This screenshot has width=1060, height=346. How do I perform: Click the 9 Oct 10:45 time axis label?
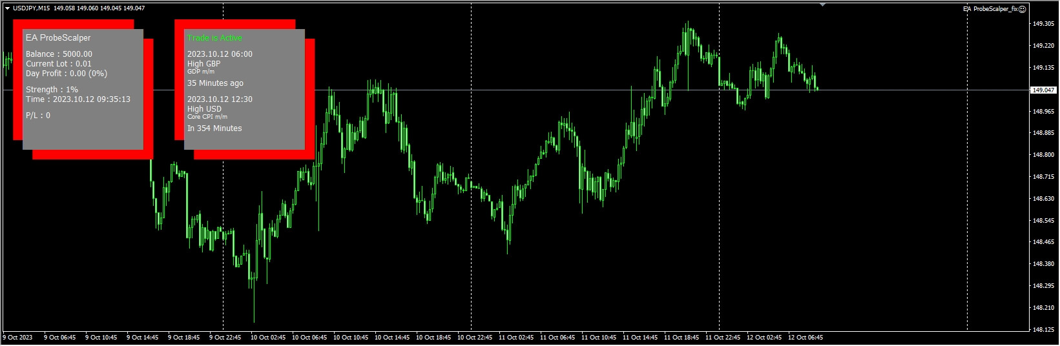tap(101, 338)
